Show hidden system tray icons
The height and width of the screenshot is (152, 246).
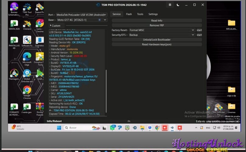click(196, 128)
